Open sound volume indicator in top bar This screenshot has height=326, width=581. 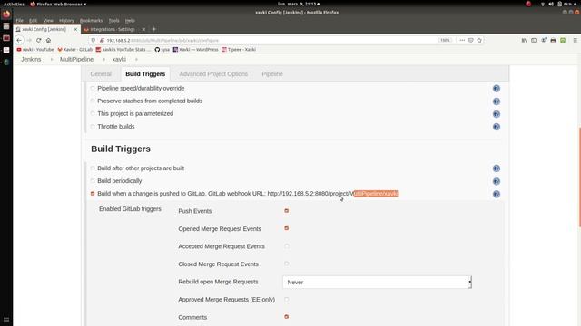[551, 4]
